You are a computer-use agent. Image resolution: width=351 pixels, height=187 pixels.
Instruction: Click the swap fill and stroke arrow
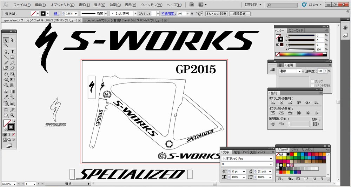[x=14, y=121]
